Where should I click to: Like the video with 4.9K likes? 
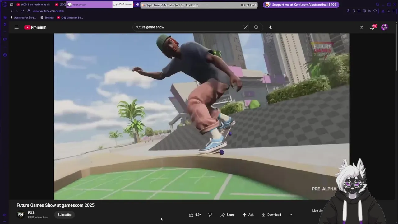(x=195, y=215)
